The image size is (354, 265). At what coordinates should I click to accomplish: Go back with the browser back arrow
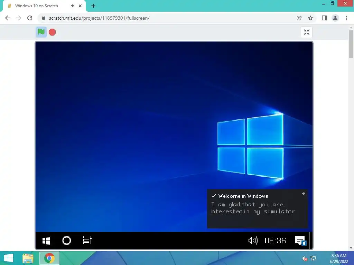coord(8,18)
